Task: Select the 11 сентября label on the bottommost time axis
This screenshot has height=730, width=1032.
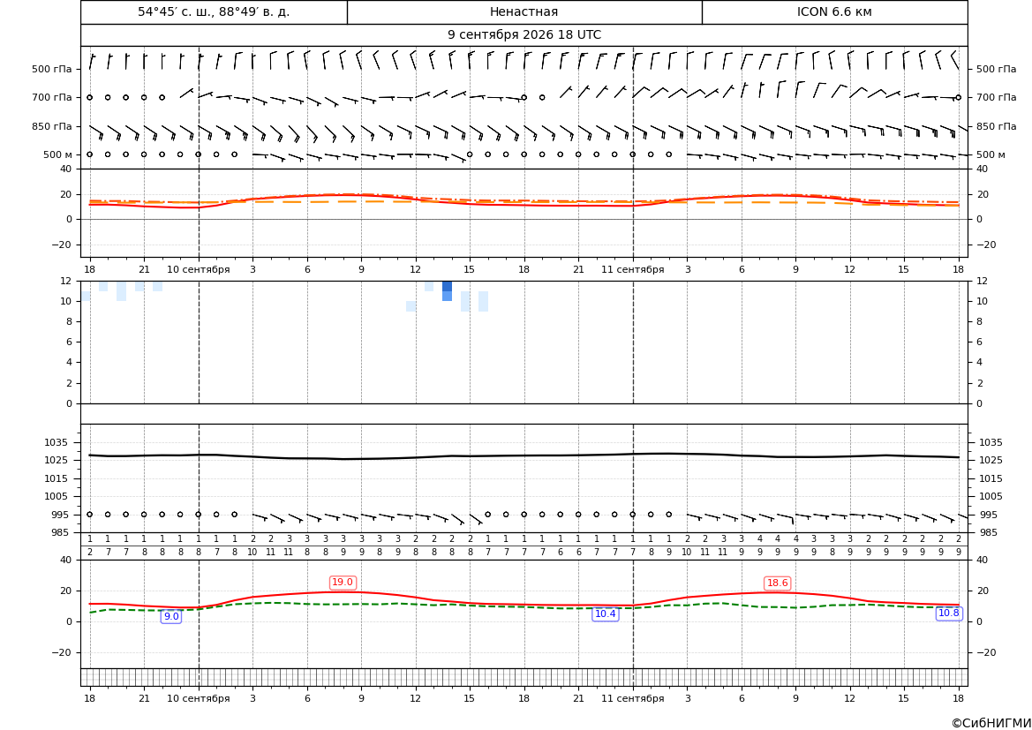Action: pos(632,698)
